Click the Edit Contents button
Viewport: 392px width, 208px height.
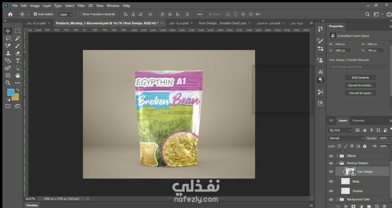pyautogui.click(x=360, y=77)
